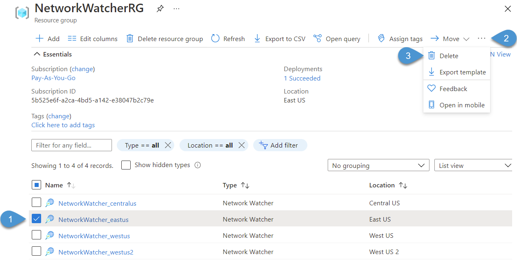
Task: Uncheck the NetworkWatcher_eastus row checkbox
Action: click(x=36, y=218)
